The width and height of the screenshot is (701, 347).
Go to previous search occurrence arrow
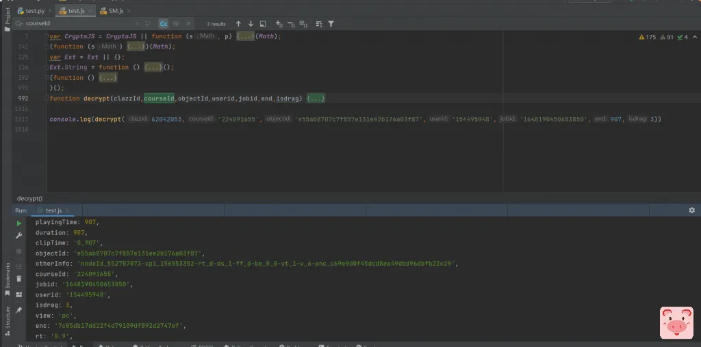coord(238,23)
